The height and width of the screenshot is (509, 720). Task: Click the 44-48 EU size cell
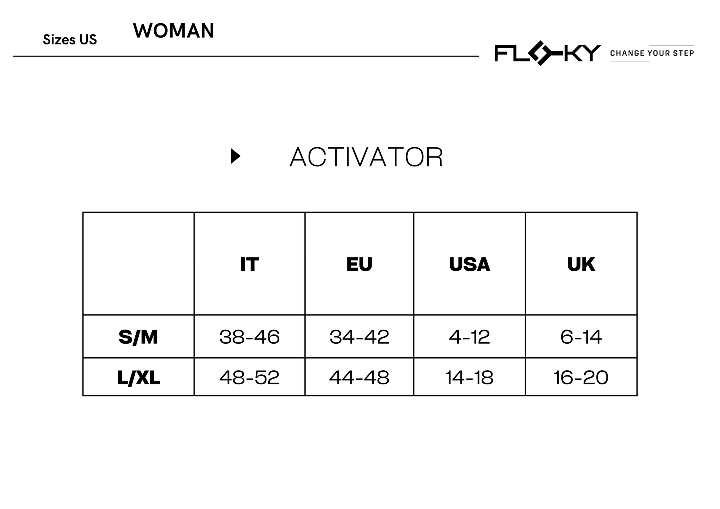359,378
